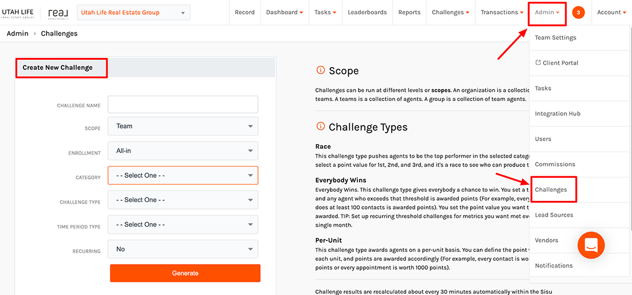The image size is (632, 295).
Task: Click the RECURRING field label
Action: coord(86,251)
